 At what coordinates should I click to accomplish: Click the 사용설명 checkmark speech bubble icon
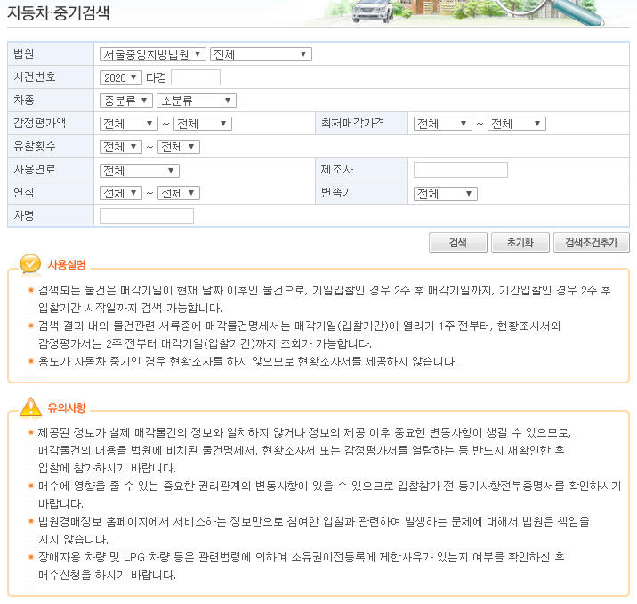tap(30, 264)
